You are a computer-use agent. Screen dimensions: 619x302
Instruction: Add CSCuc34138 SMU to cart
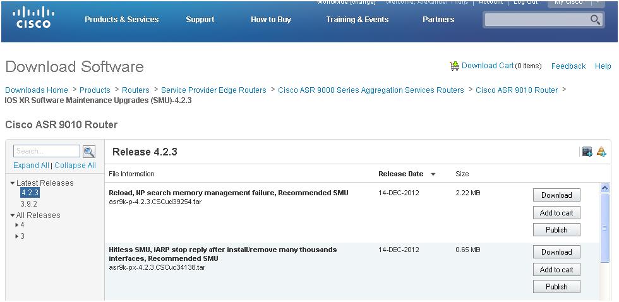click(x=556, y=269)
